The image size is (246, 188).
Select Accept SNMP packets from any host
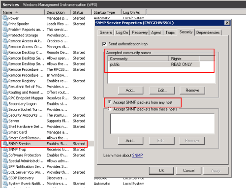(x=109, y=102)
